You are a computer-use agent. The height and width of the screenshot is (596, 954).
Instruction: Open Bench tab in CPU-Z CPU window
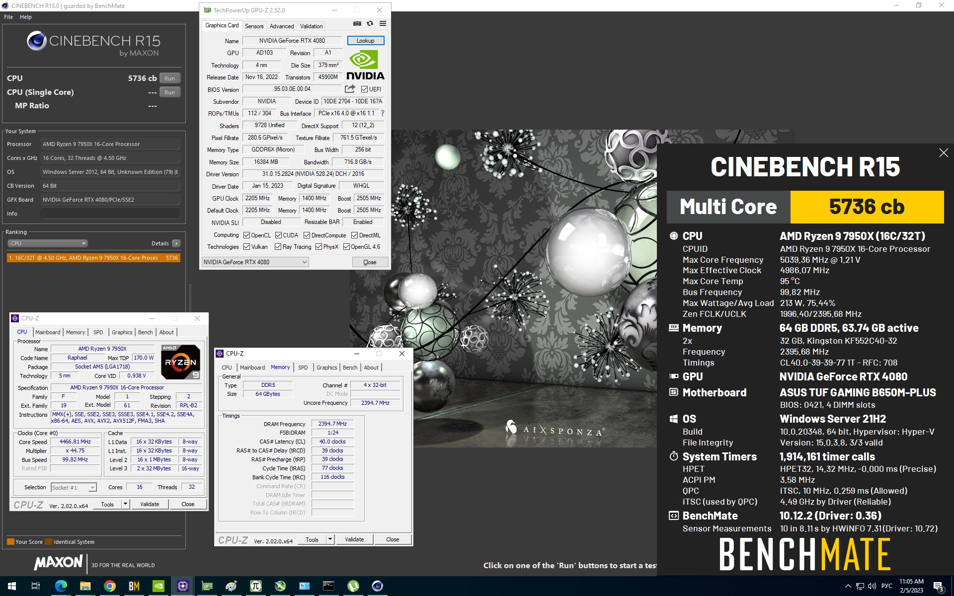tap(146, 332)
